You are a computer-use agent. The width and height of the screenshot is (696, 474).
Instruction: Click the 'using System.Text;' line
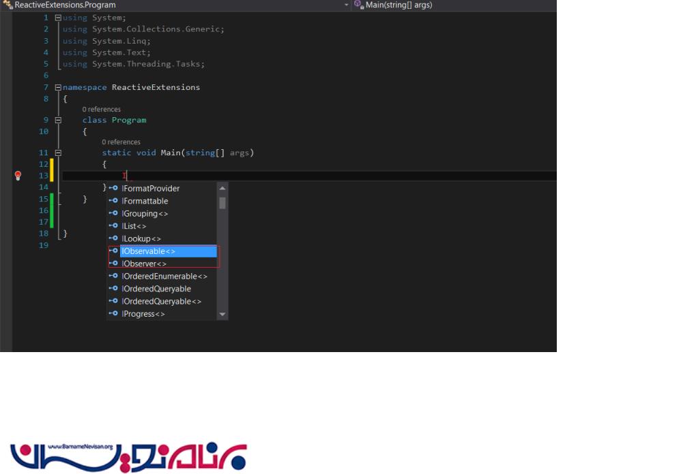106,52
